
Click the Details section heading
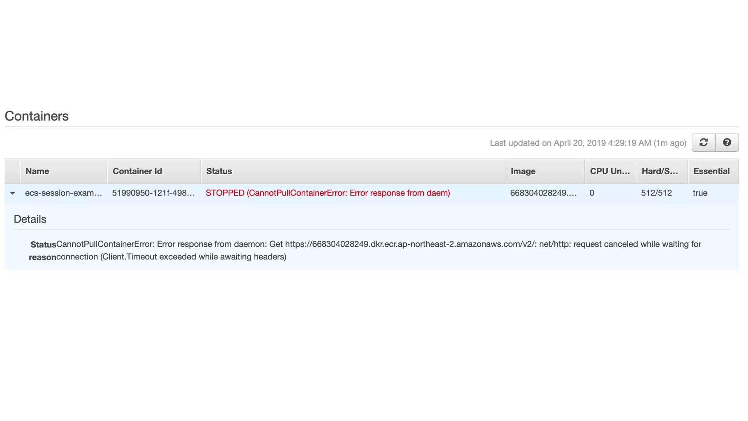[30, 219]
